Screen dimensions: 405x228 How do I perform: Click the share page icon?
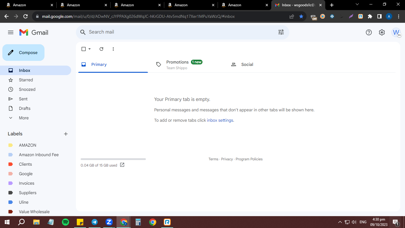tap(292, 16)
